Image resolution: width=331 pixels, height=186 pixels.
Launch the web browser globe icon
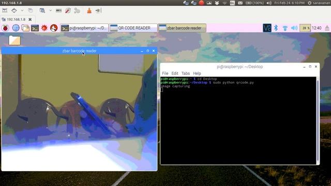point(16,28)
